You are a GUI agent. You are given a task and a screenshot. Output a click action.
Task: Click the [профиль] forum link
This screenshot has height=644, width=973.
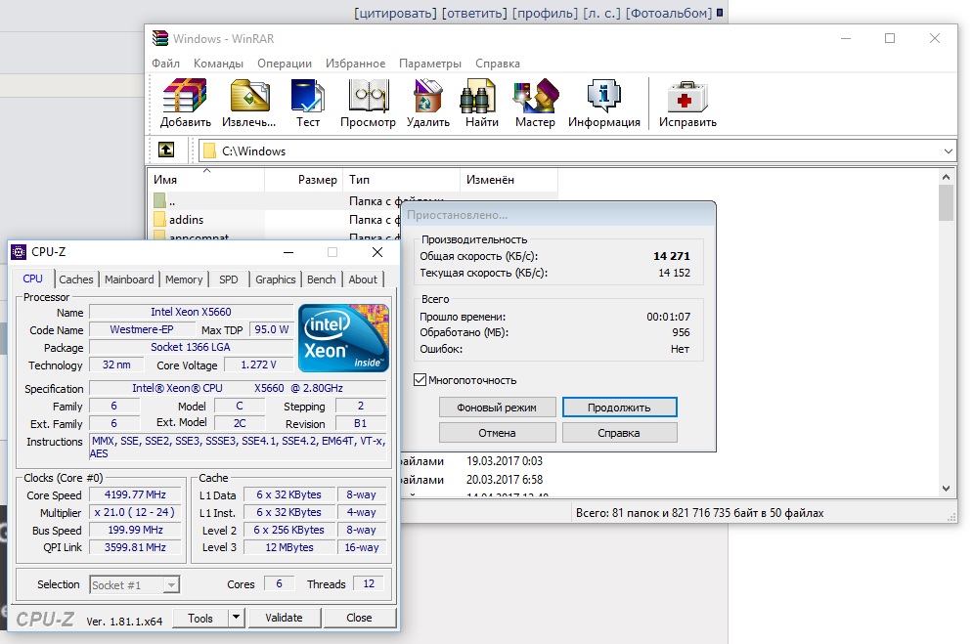(x=546, y=13)
